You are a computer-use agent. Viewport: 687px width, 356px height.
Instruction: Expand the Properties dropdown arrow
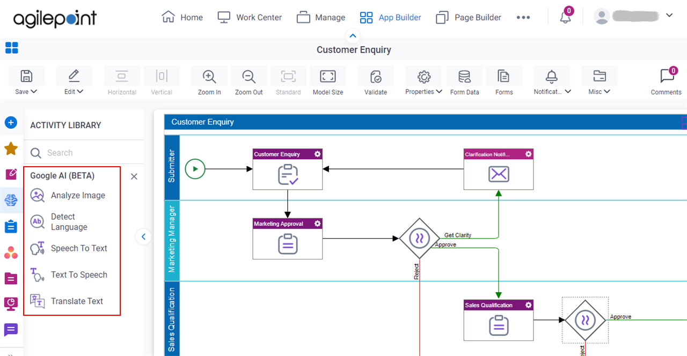point(439,92)
